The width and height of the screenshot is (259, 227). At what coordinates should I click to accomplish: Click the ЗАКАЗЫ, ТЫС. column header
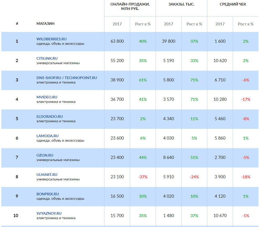tap(181, 4)
